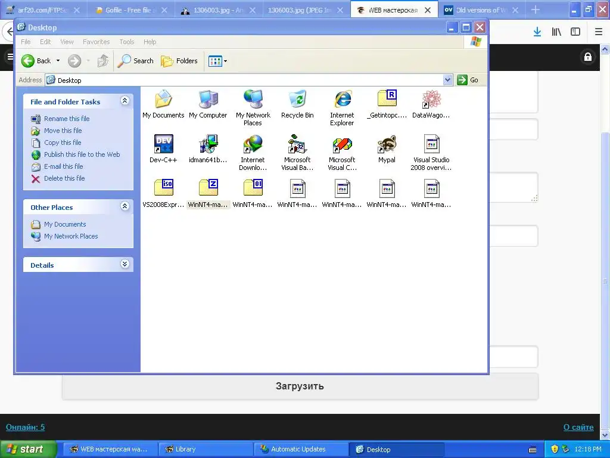This screenshot has width=610, height=458.
Task: Toggle the Folders pane button
Action: [x=179, y=61]
